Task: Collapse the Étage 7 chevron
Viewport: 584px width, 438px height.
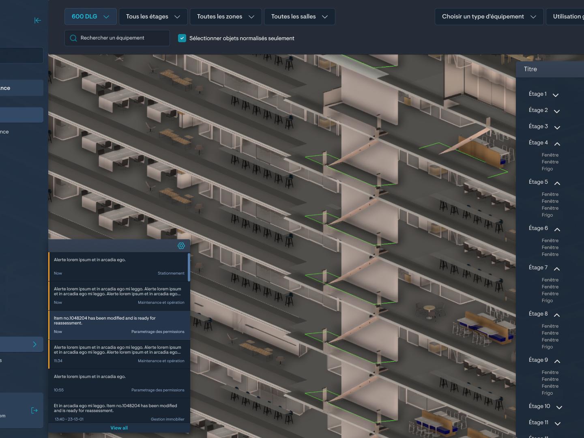Action: click(x=557, y=268)
